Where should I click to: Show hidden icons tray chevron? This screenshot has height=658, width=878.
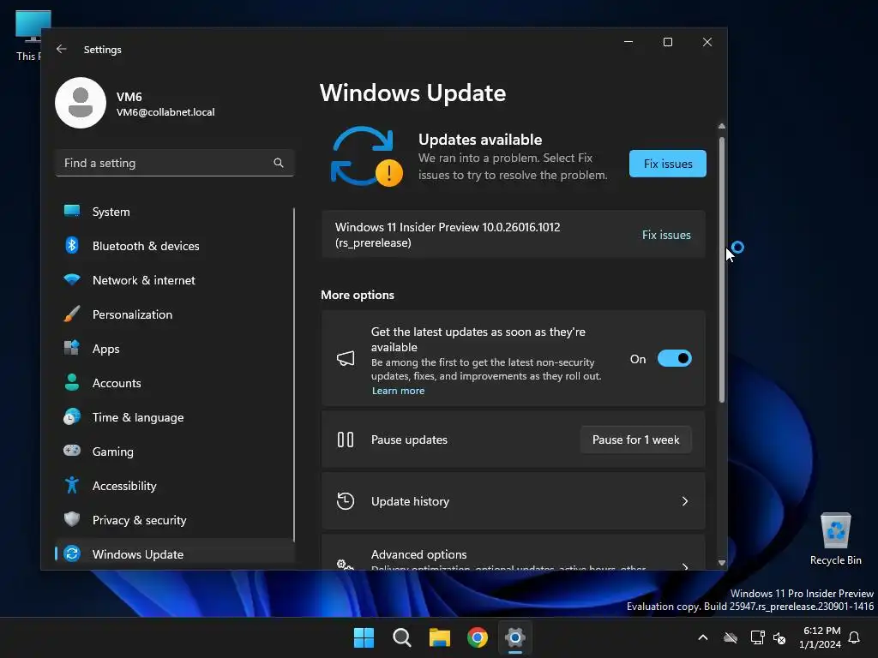pyautogui.click(x=703, y=637)
